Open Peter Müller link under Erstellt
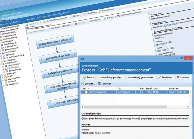The image size is (194, 139). pos(162,50)
